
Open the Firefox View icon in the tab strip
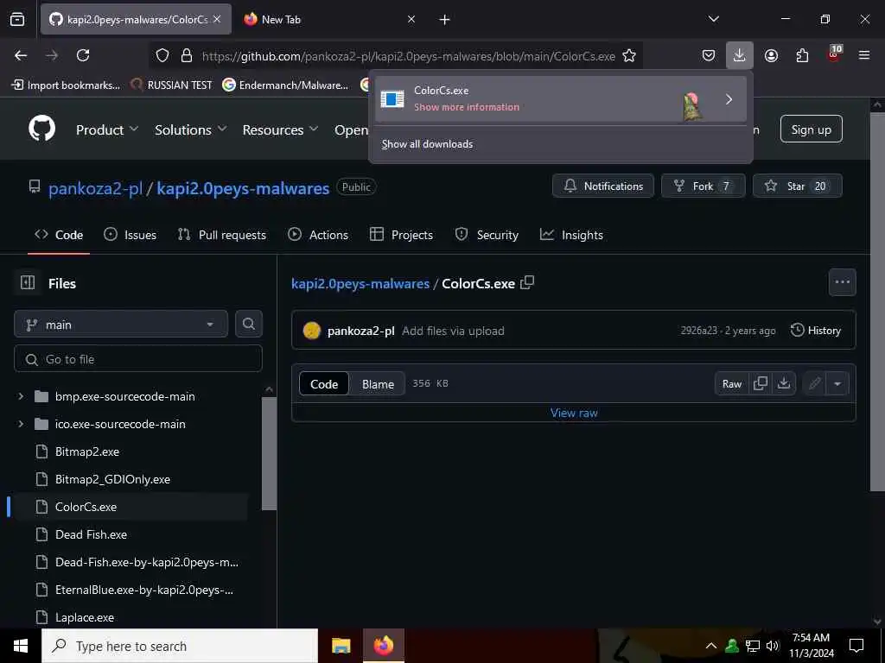click(x=17, y=19)
